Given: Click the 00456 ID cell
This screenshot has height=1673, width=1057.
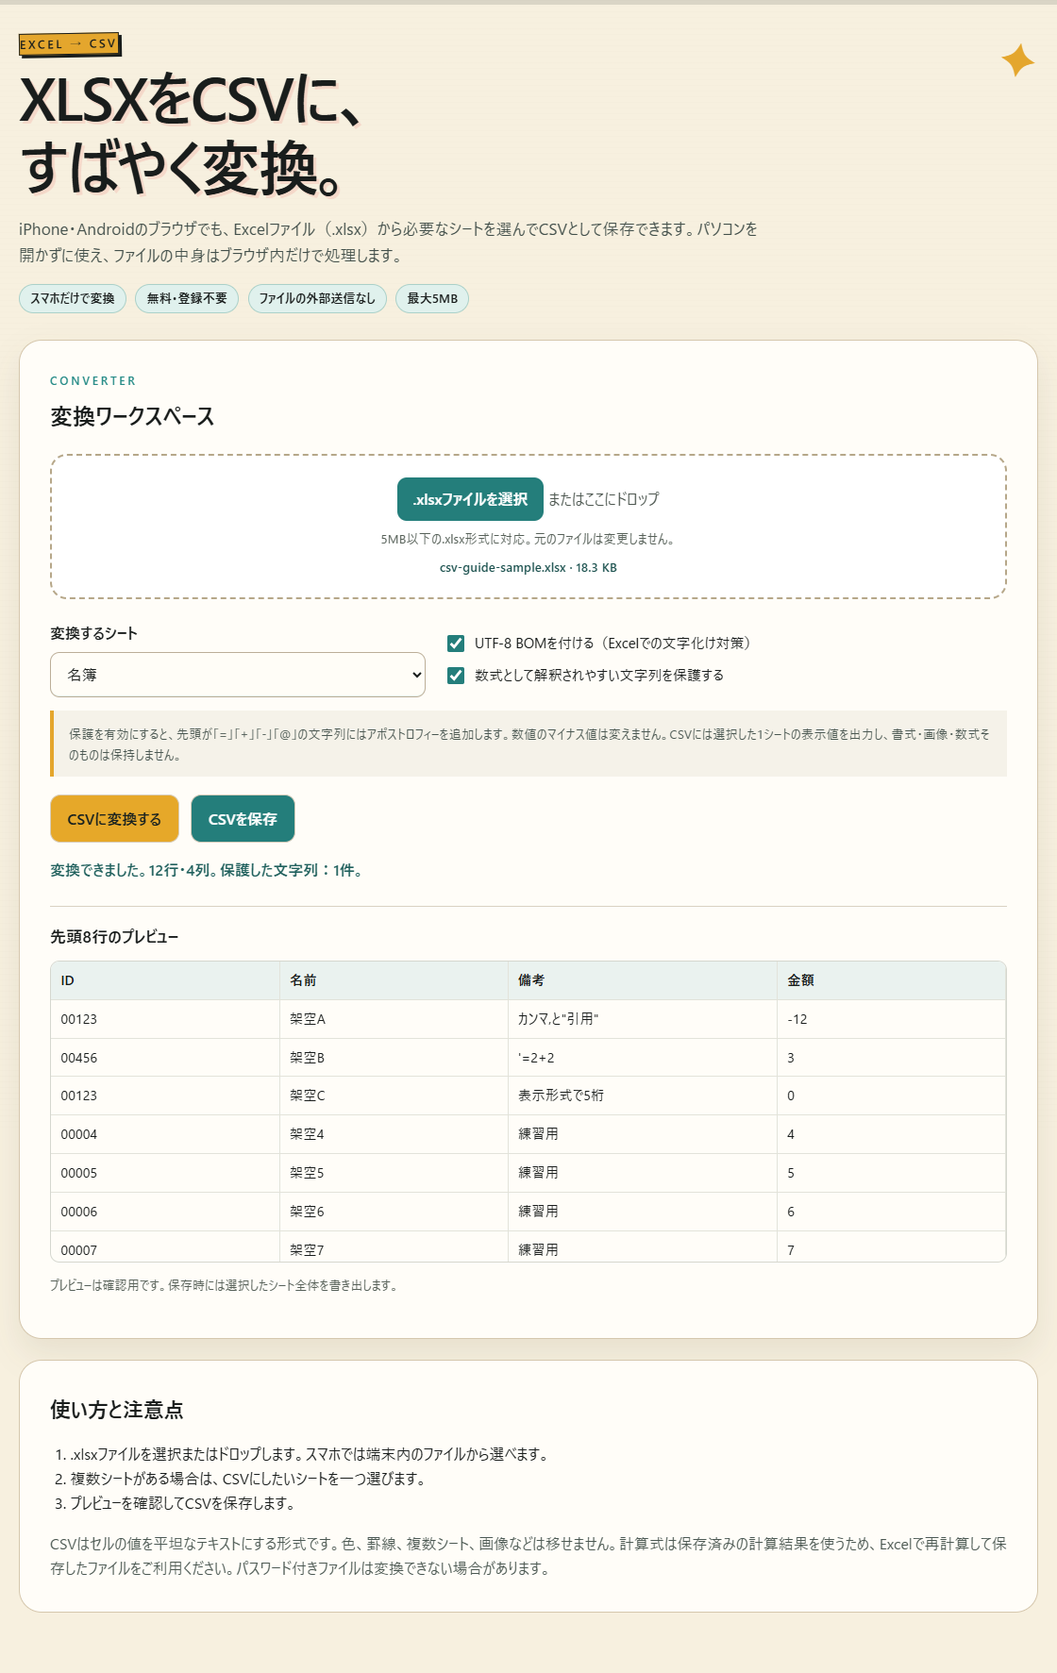Looking at the screenshot, I should [165, 1058].
